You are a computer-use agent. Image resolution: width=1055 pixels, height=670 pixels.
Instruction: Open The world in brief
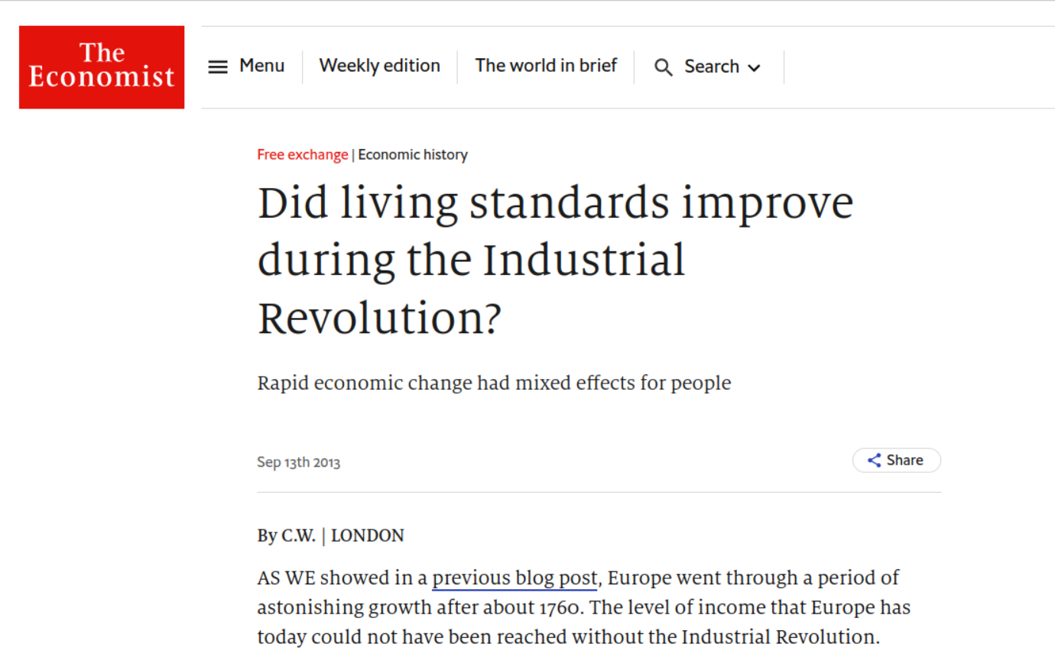pyautogui.click(x=546, y=66)
